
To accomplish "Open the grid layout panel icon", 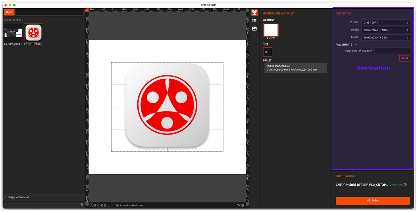I will point(254,21).
